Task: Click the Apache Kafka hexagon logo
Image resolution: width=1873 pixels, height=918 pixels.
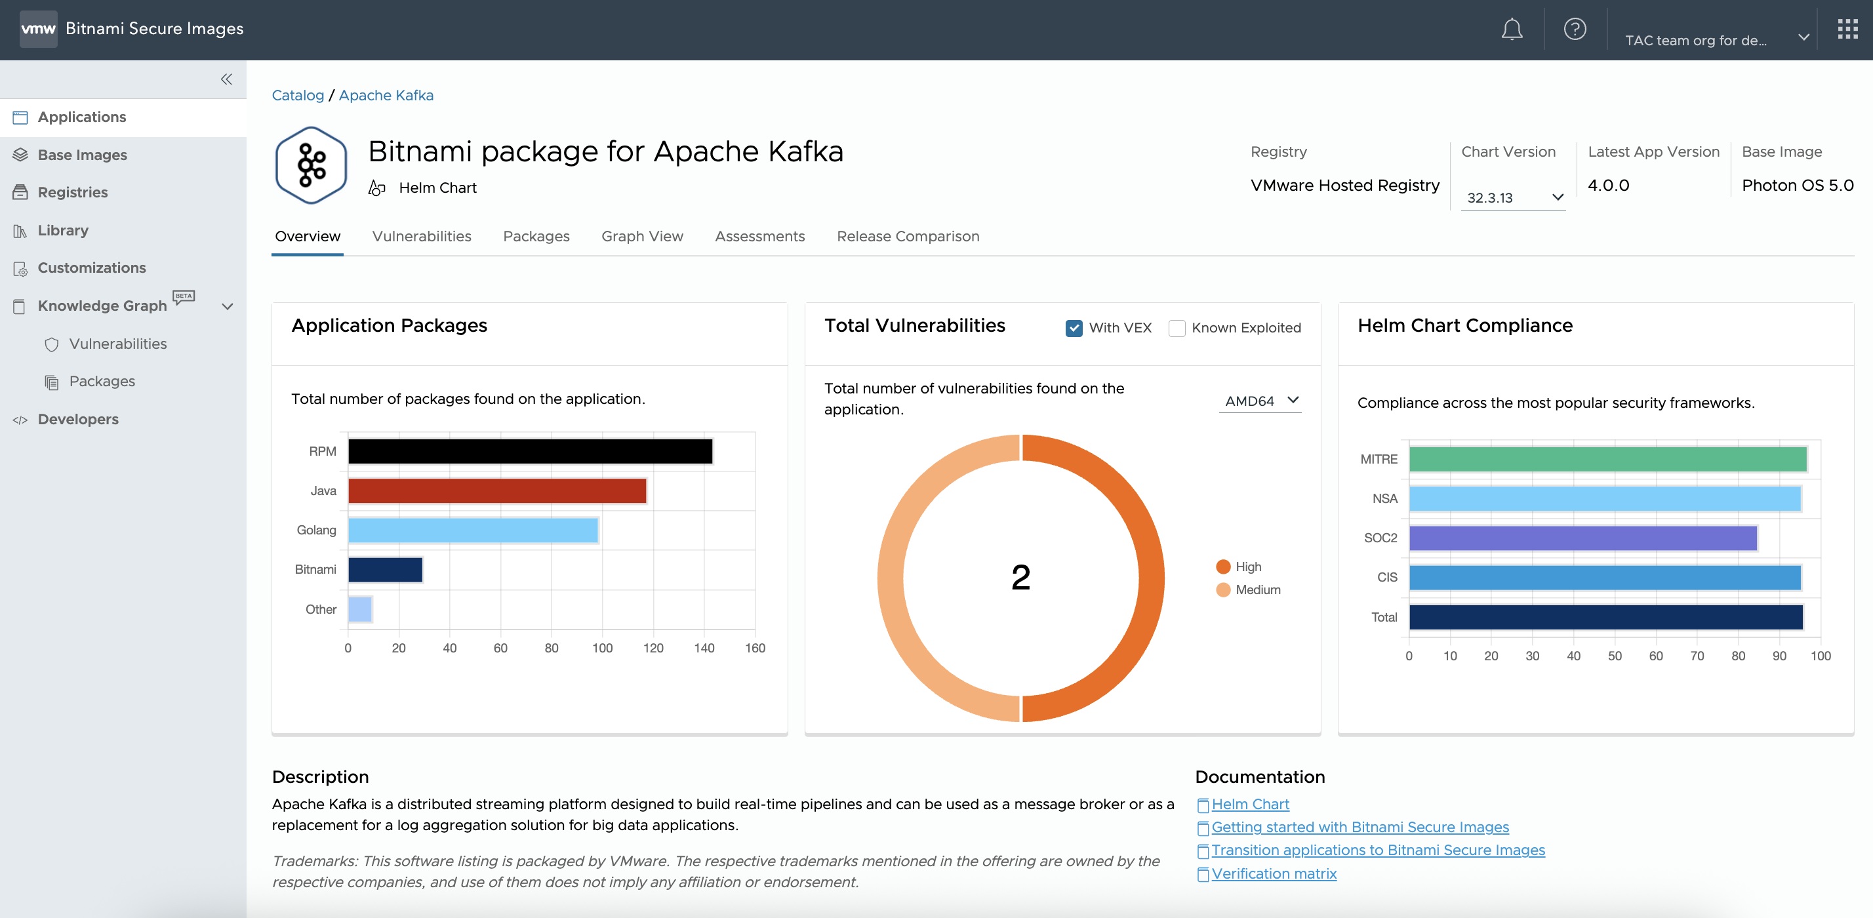Action: point(312,165)
